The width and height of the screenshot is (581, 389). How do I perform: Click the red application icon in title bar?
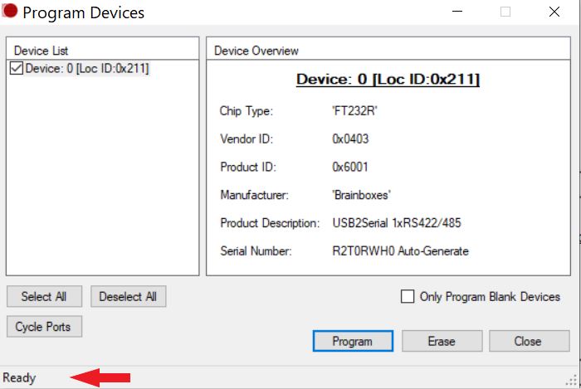click(10, 12)
